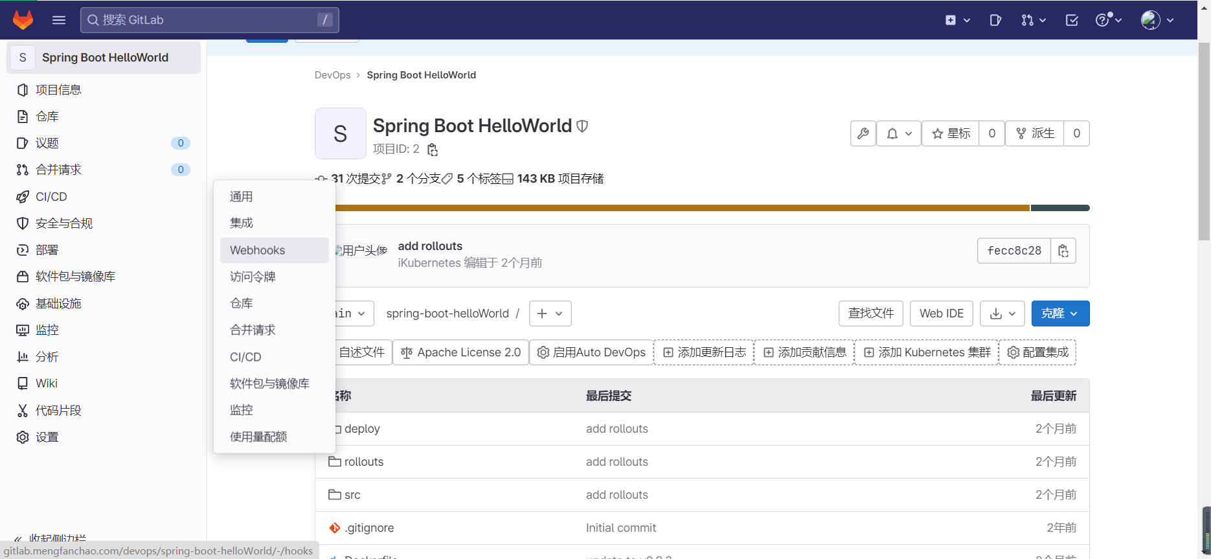1211x559 pixels.
Task: Open the 2 个分支 branches link
Action: (x=412, y=179)
